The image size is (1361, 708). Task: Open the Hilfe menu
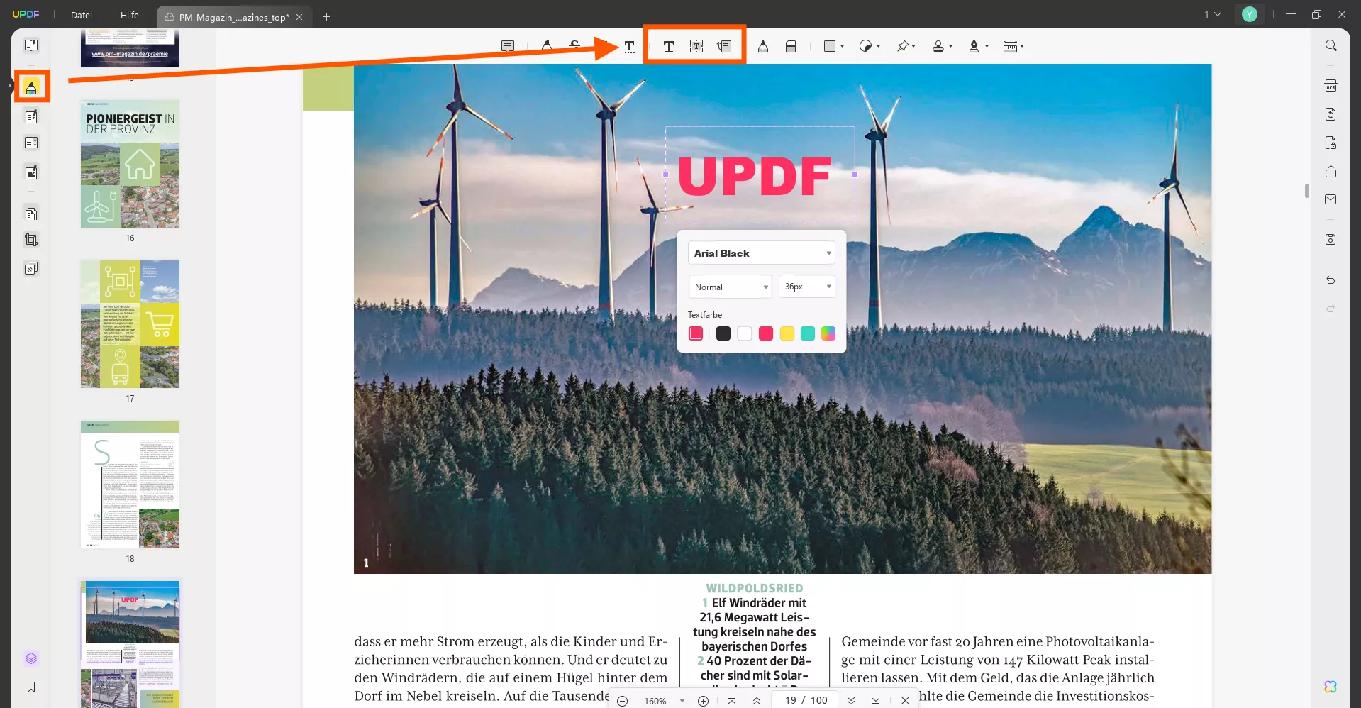[x=130, y=15]
